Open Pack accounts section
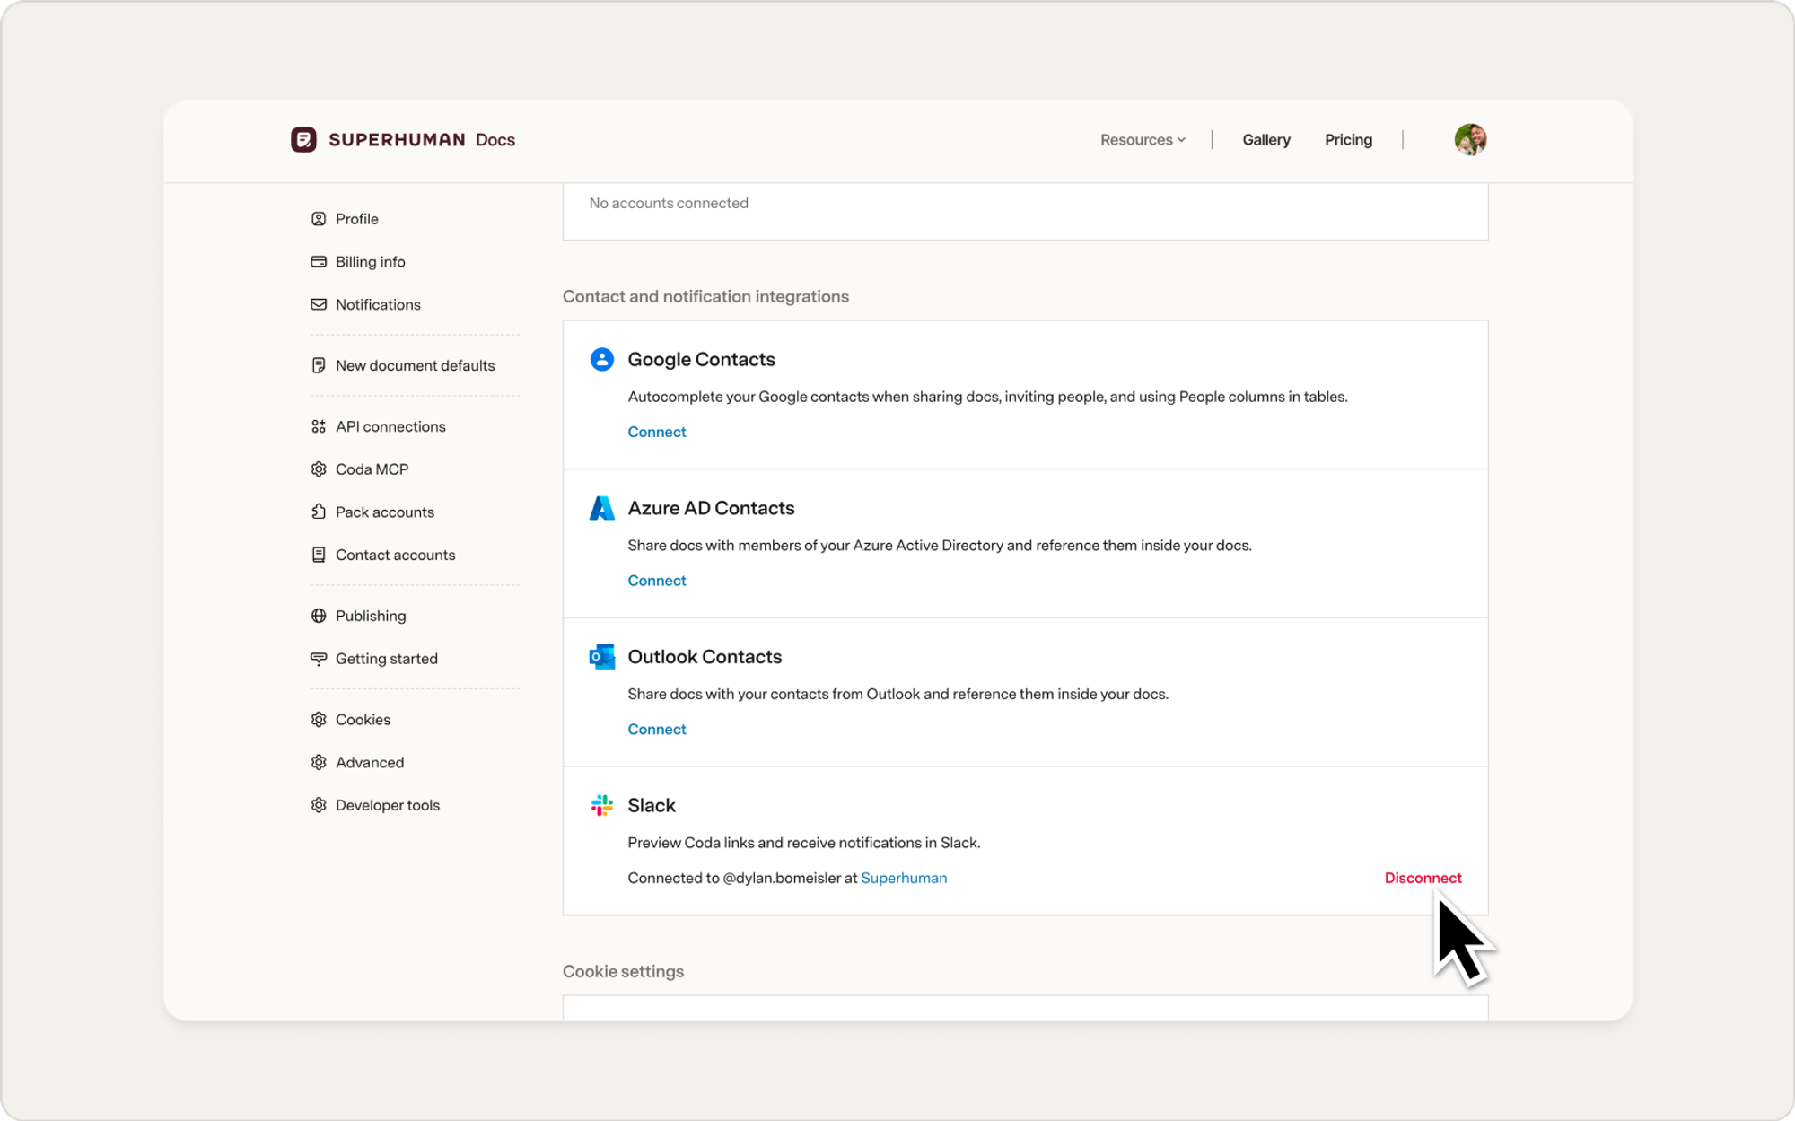This screenshot has height=1121, width=1795. [x=385, y=512]
